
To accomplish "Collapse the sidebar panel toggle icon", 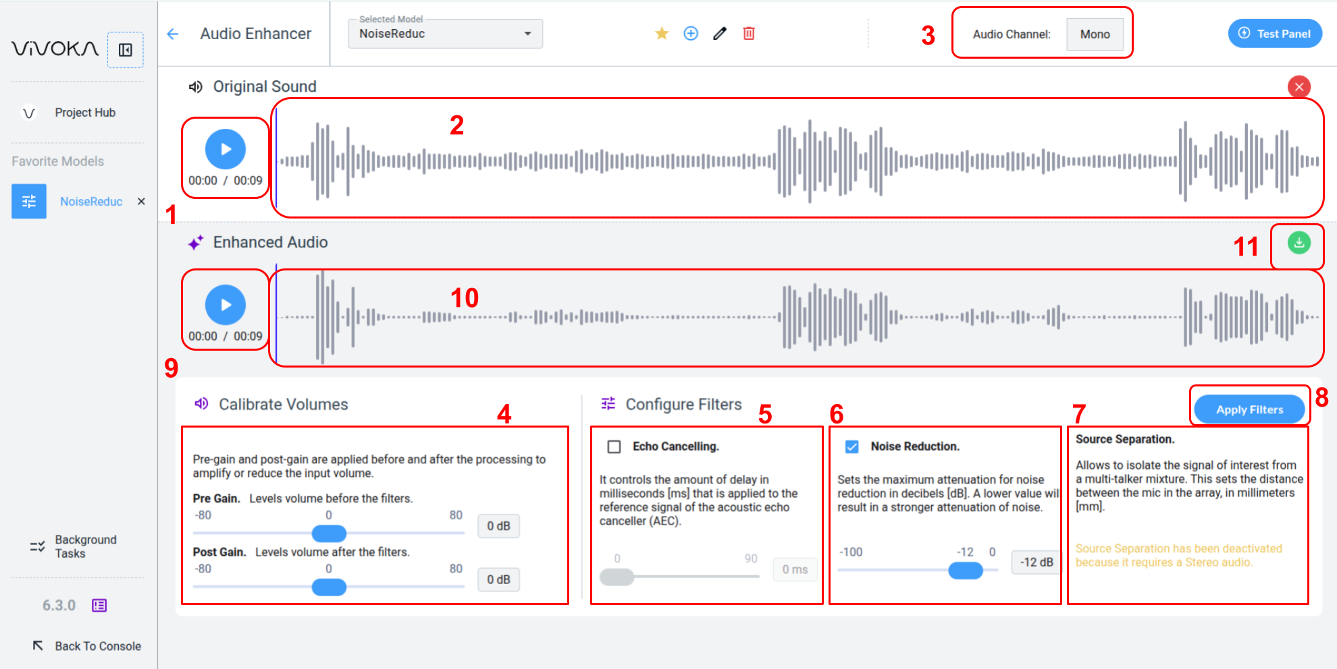I will pyautogui.click(x=125, y=50).
